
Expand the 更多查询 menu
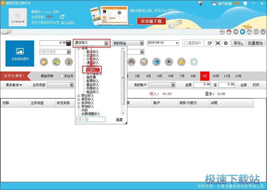point(14,85)
